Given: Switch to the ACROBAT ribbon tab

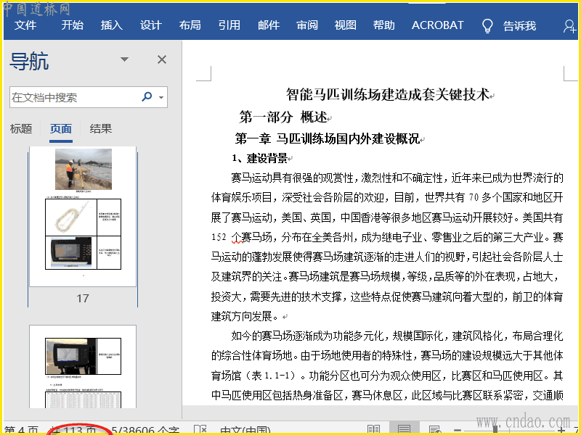Looking at the screenshot, I should tap(438, 25).
